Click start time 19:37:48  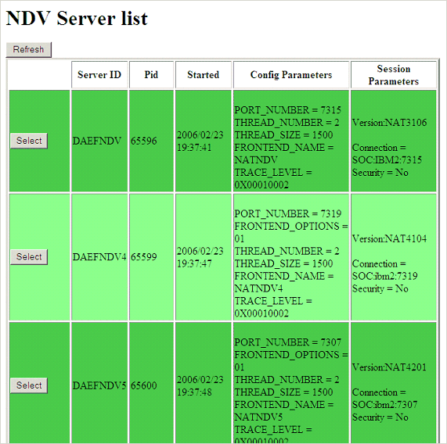[194, 392]
